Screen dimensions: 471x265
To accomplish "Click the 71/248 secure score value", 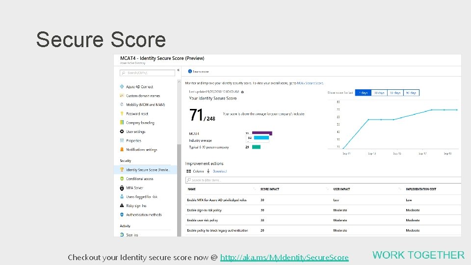I will [202, 115].
